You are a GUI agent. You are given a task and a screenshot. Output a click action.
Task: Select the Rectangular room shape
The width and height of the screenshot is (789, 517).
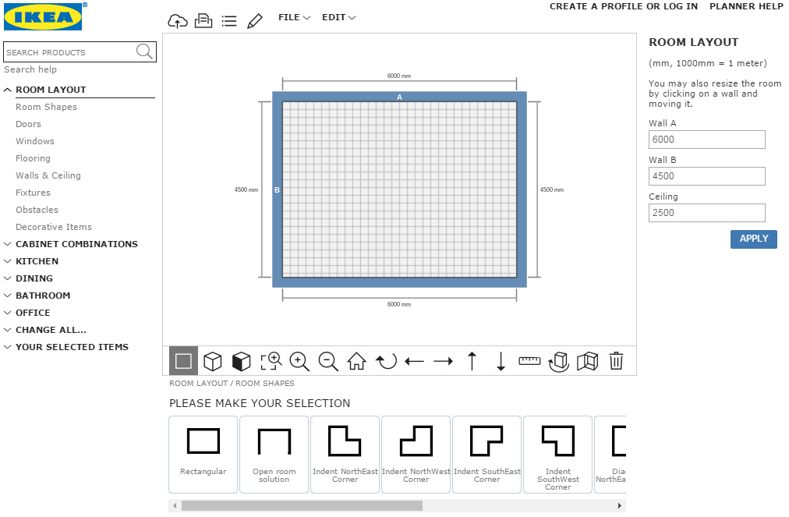pos(203,454)
